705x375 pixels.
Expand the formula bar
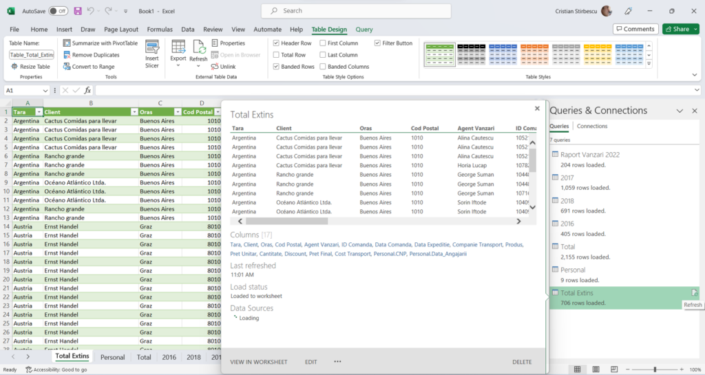697,90
